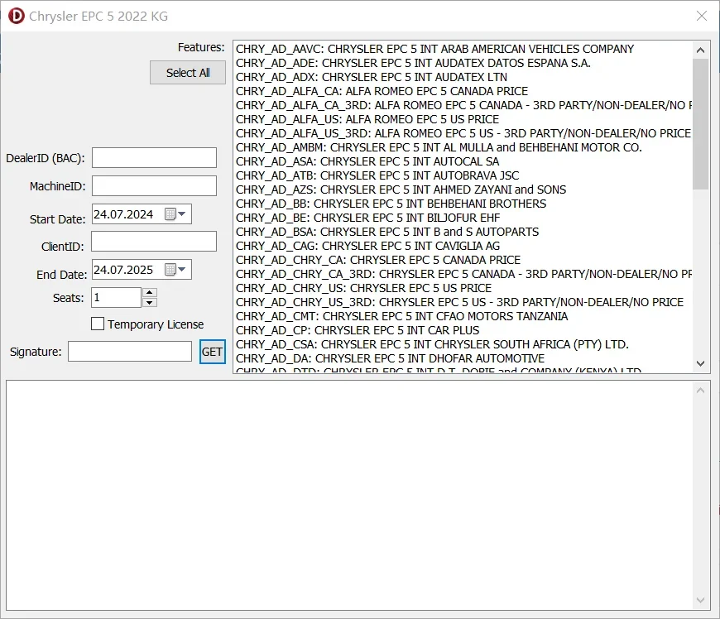The height and width of the screenshot is (619, 720).
Task: Select the CHRY_AD_CP Car Plus row
Action: [463, 331]
